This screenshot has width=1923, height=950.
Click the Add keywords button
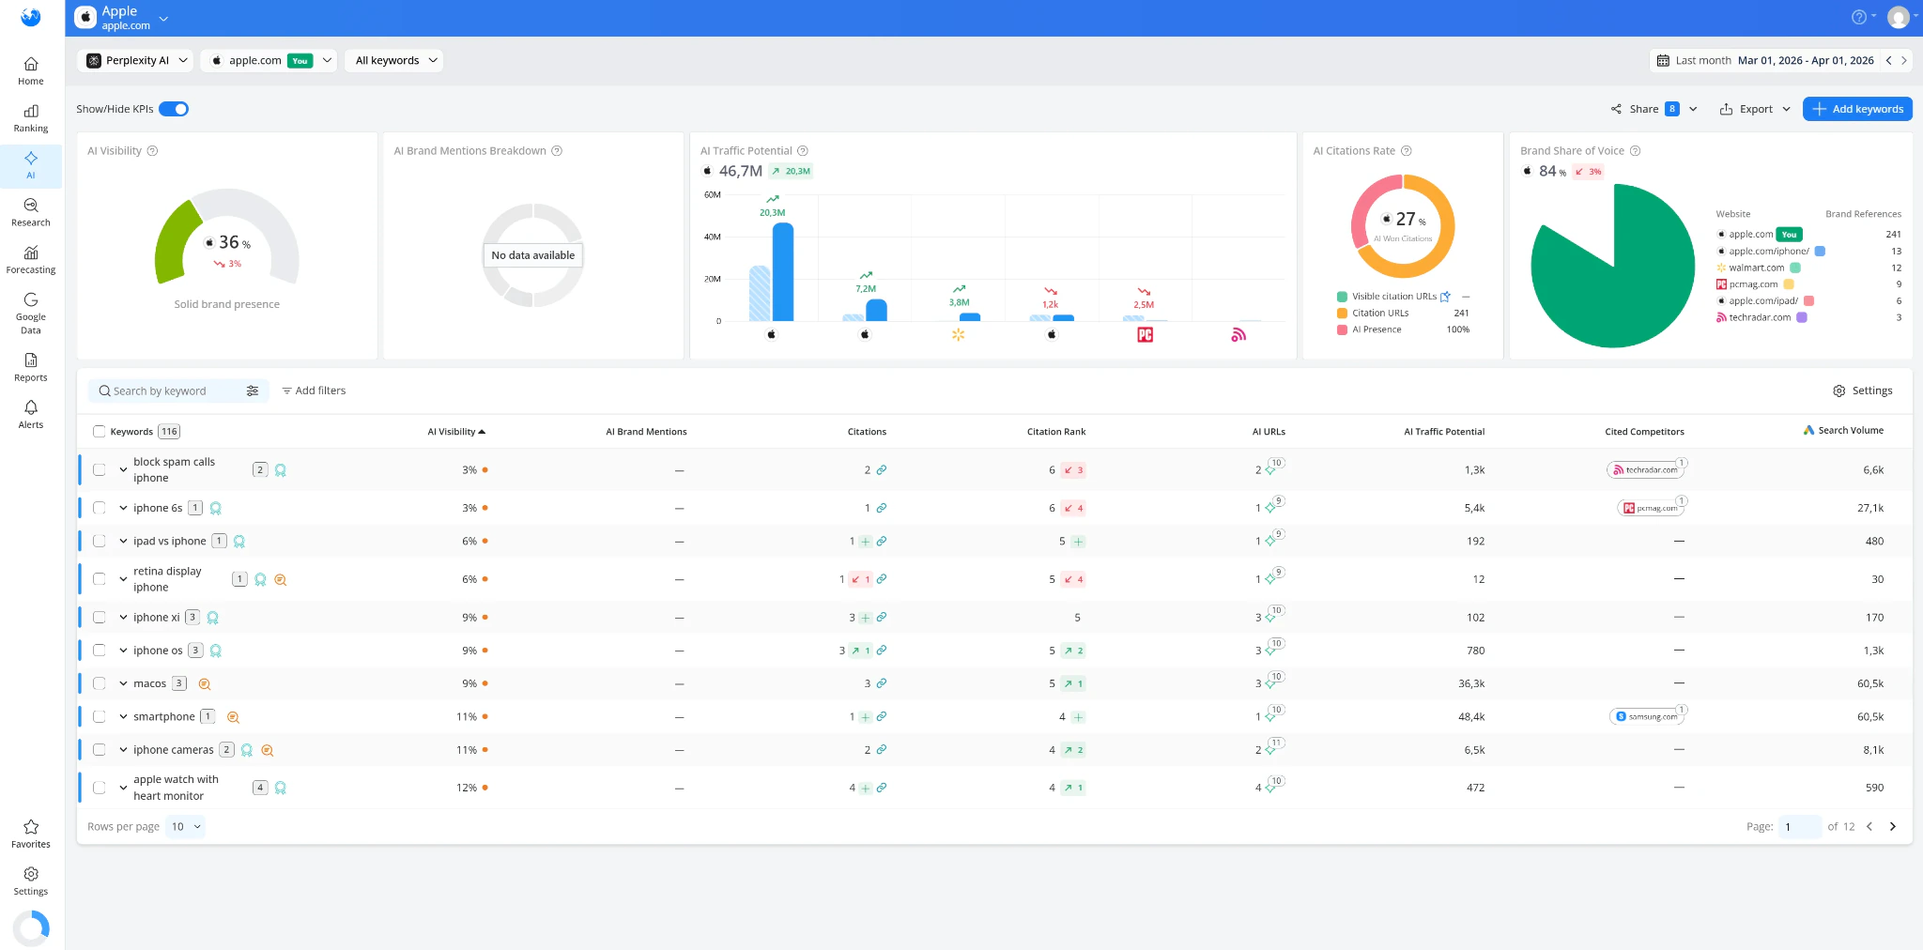pyautogui.click(x=1857, y=109)
